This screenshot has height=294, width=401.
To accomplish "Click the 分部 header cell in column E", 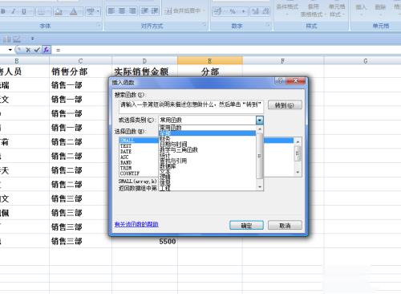I will [x=210, y=71].
